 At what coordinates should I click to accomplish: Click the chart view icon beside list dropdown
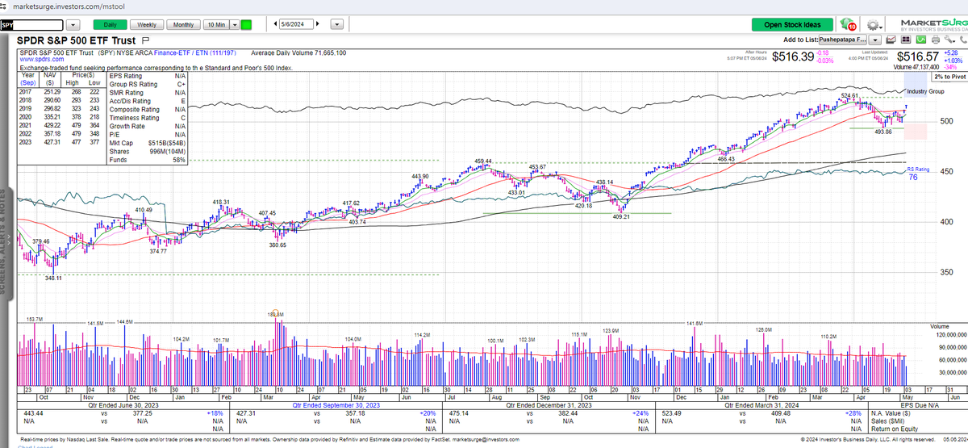coord(891,39)
